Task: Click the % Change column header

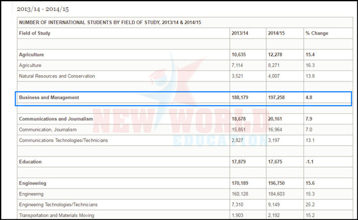Action: tap(317, 34)
